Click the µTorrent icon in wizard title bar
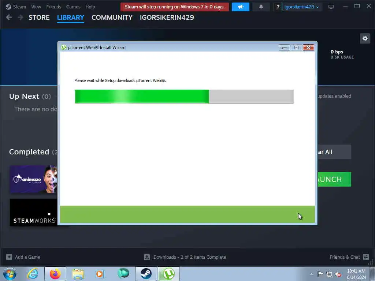 click(x=64, y=47)
